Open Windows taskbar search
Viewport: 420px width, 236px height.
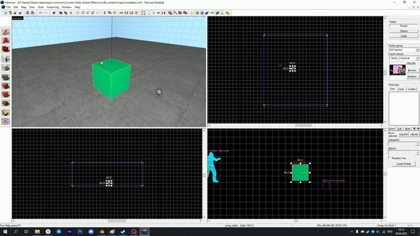(16, 231)
